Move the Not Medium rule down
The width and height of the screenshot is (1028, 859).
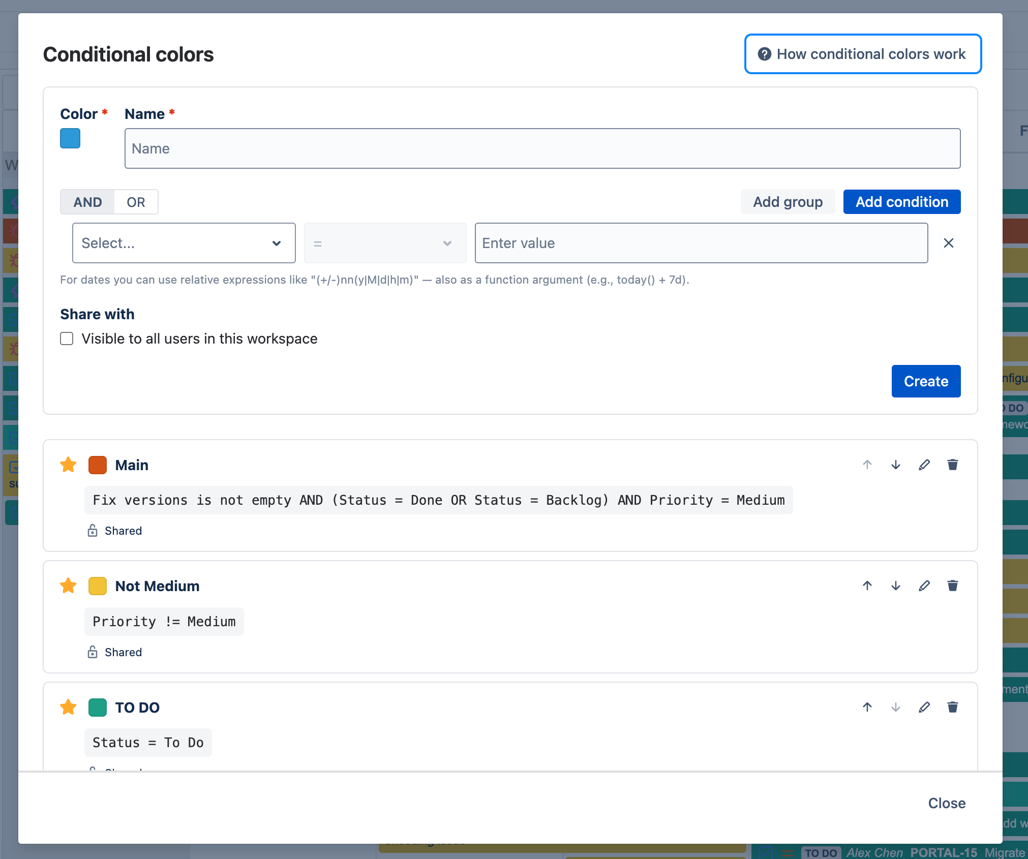click(x=896, y=586)
